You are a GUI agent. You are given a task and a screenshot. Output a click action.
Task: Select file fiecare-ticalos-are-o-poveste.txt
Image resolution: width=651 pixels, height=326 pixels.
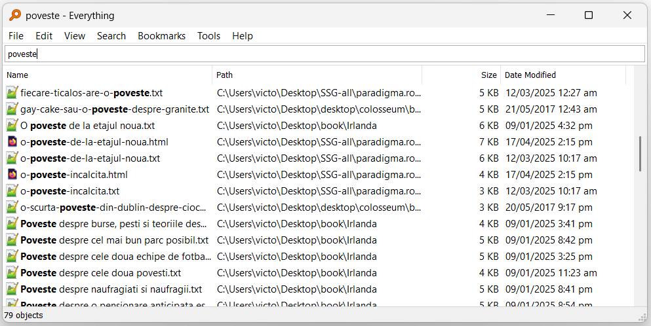(91, 93)
